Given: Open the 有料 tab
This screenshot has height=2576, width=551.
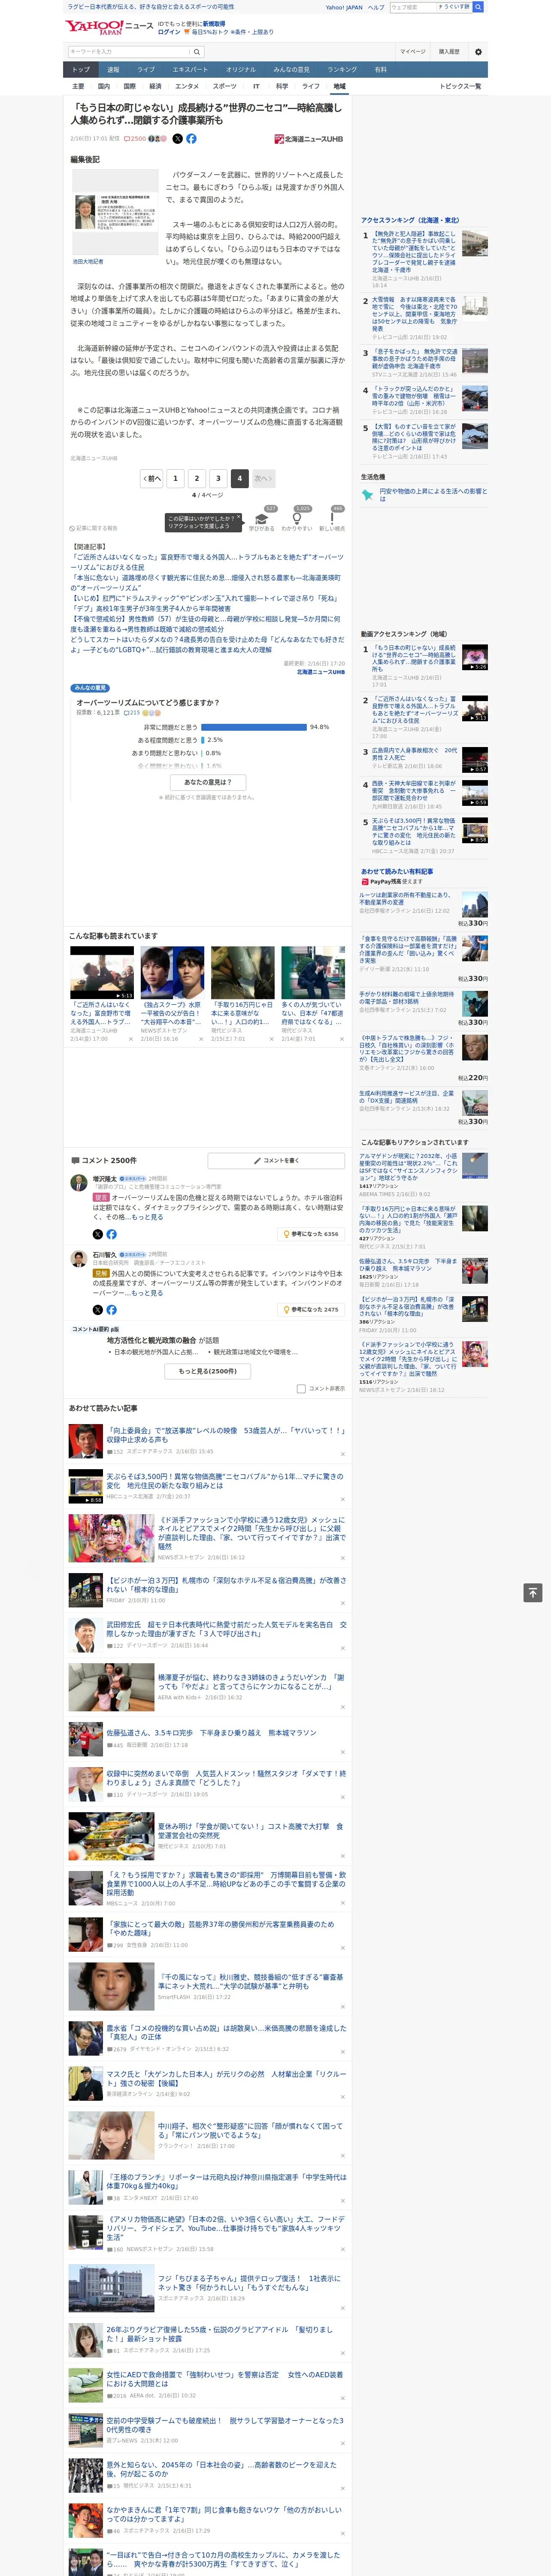Looking at the screenshot, I should [381, 70].
